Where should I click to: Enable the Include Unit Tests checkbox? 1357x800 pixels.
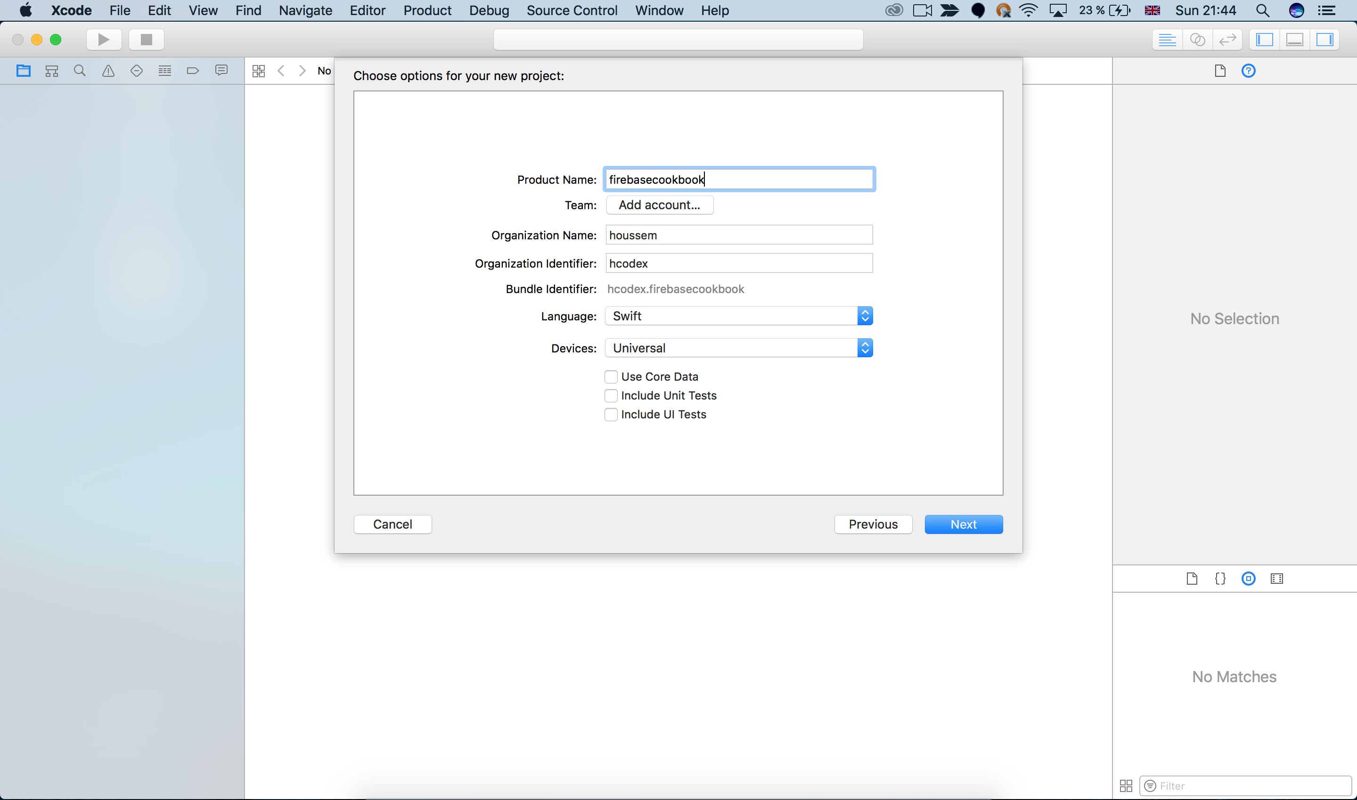pyautogui.click(x=611, y=395)
